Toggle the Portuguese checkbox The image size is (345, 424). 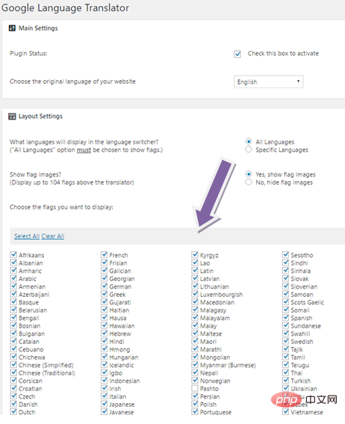195,411
